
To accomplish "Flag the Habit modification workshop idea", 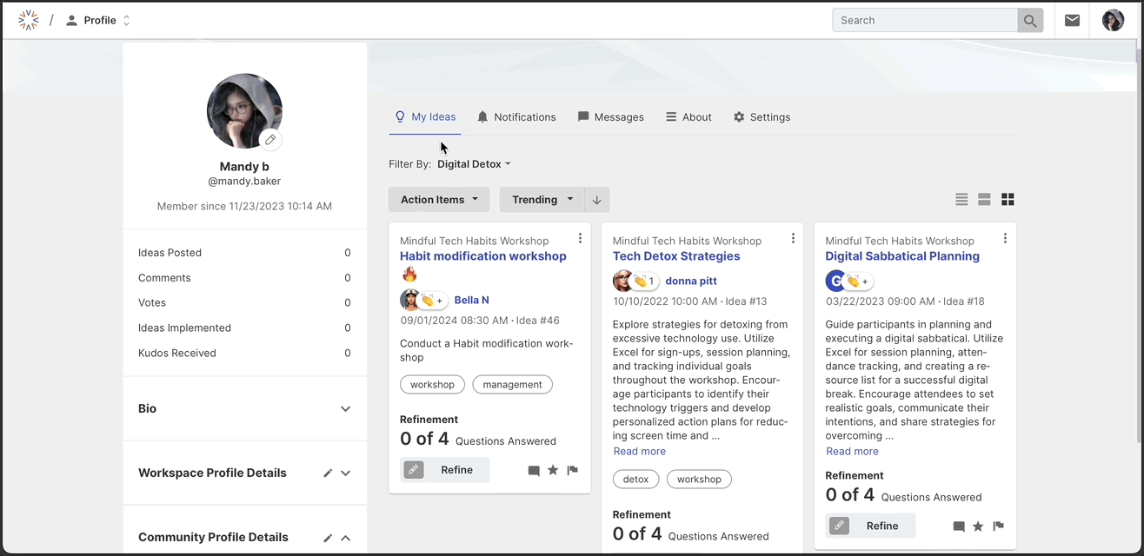I will (572, 471).
